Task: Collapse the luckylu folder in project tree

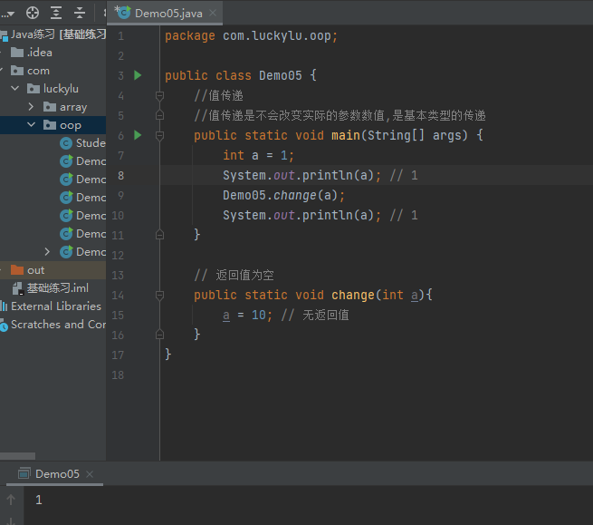Action: pyautogui.click(x=15, y=89)
